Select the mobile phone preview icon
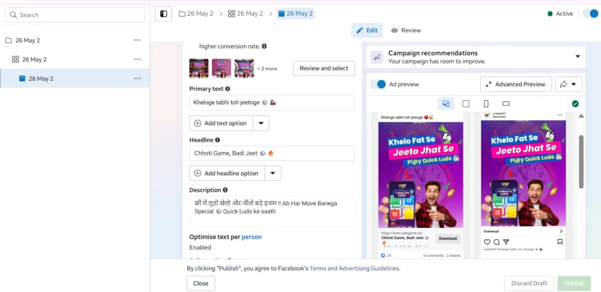601x292 pixels. point(486,104)
